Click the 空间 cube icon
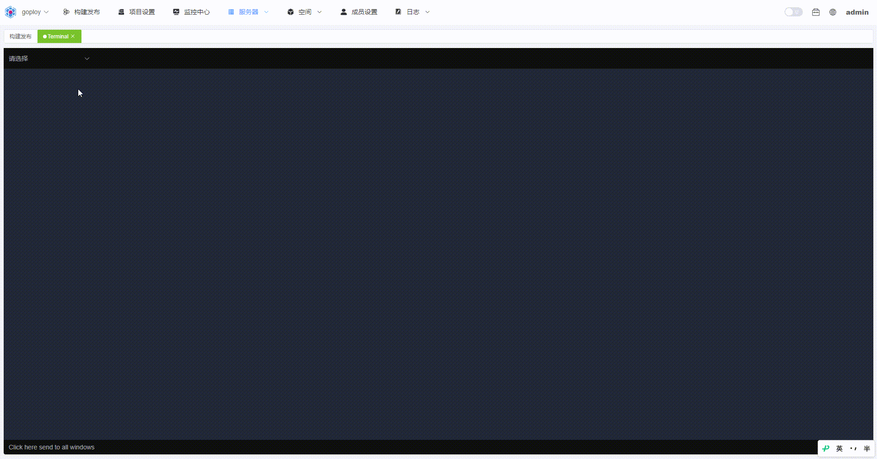 290,12
